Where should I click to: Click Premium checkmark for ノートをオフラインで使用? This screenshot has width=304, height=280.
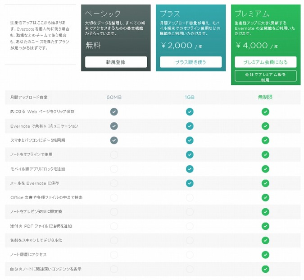[x=265, y=154]
